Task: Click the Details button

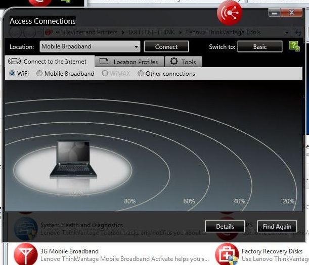Action: (x=225, y=226)
